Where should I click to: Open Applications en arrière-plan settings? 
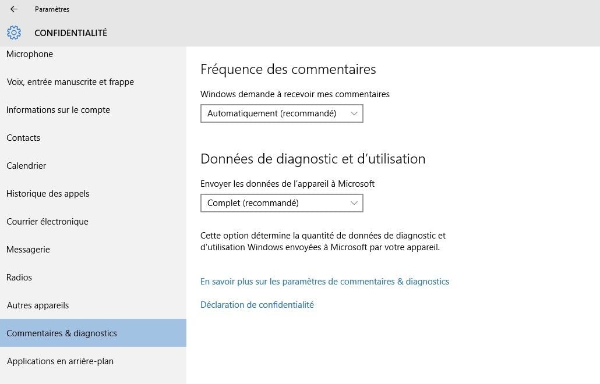60,361
